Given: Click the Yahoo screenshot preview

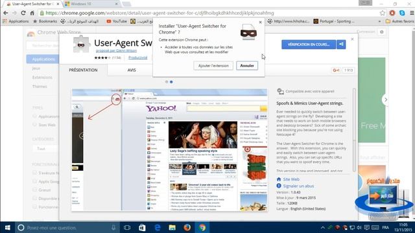Looking at the screenshot, I should tap(169, 150).
